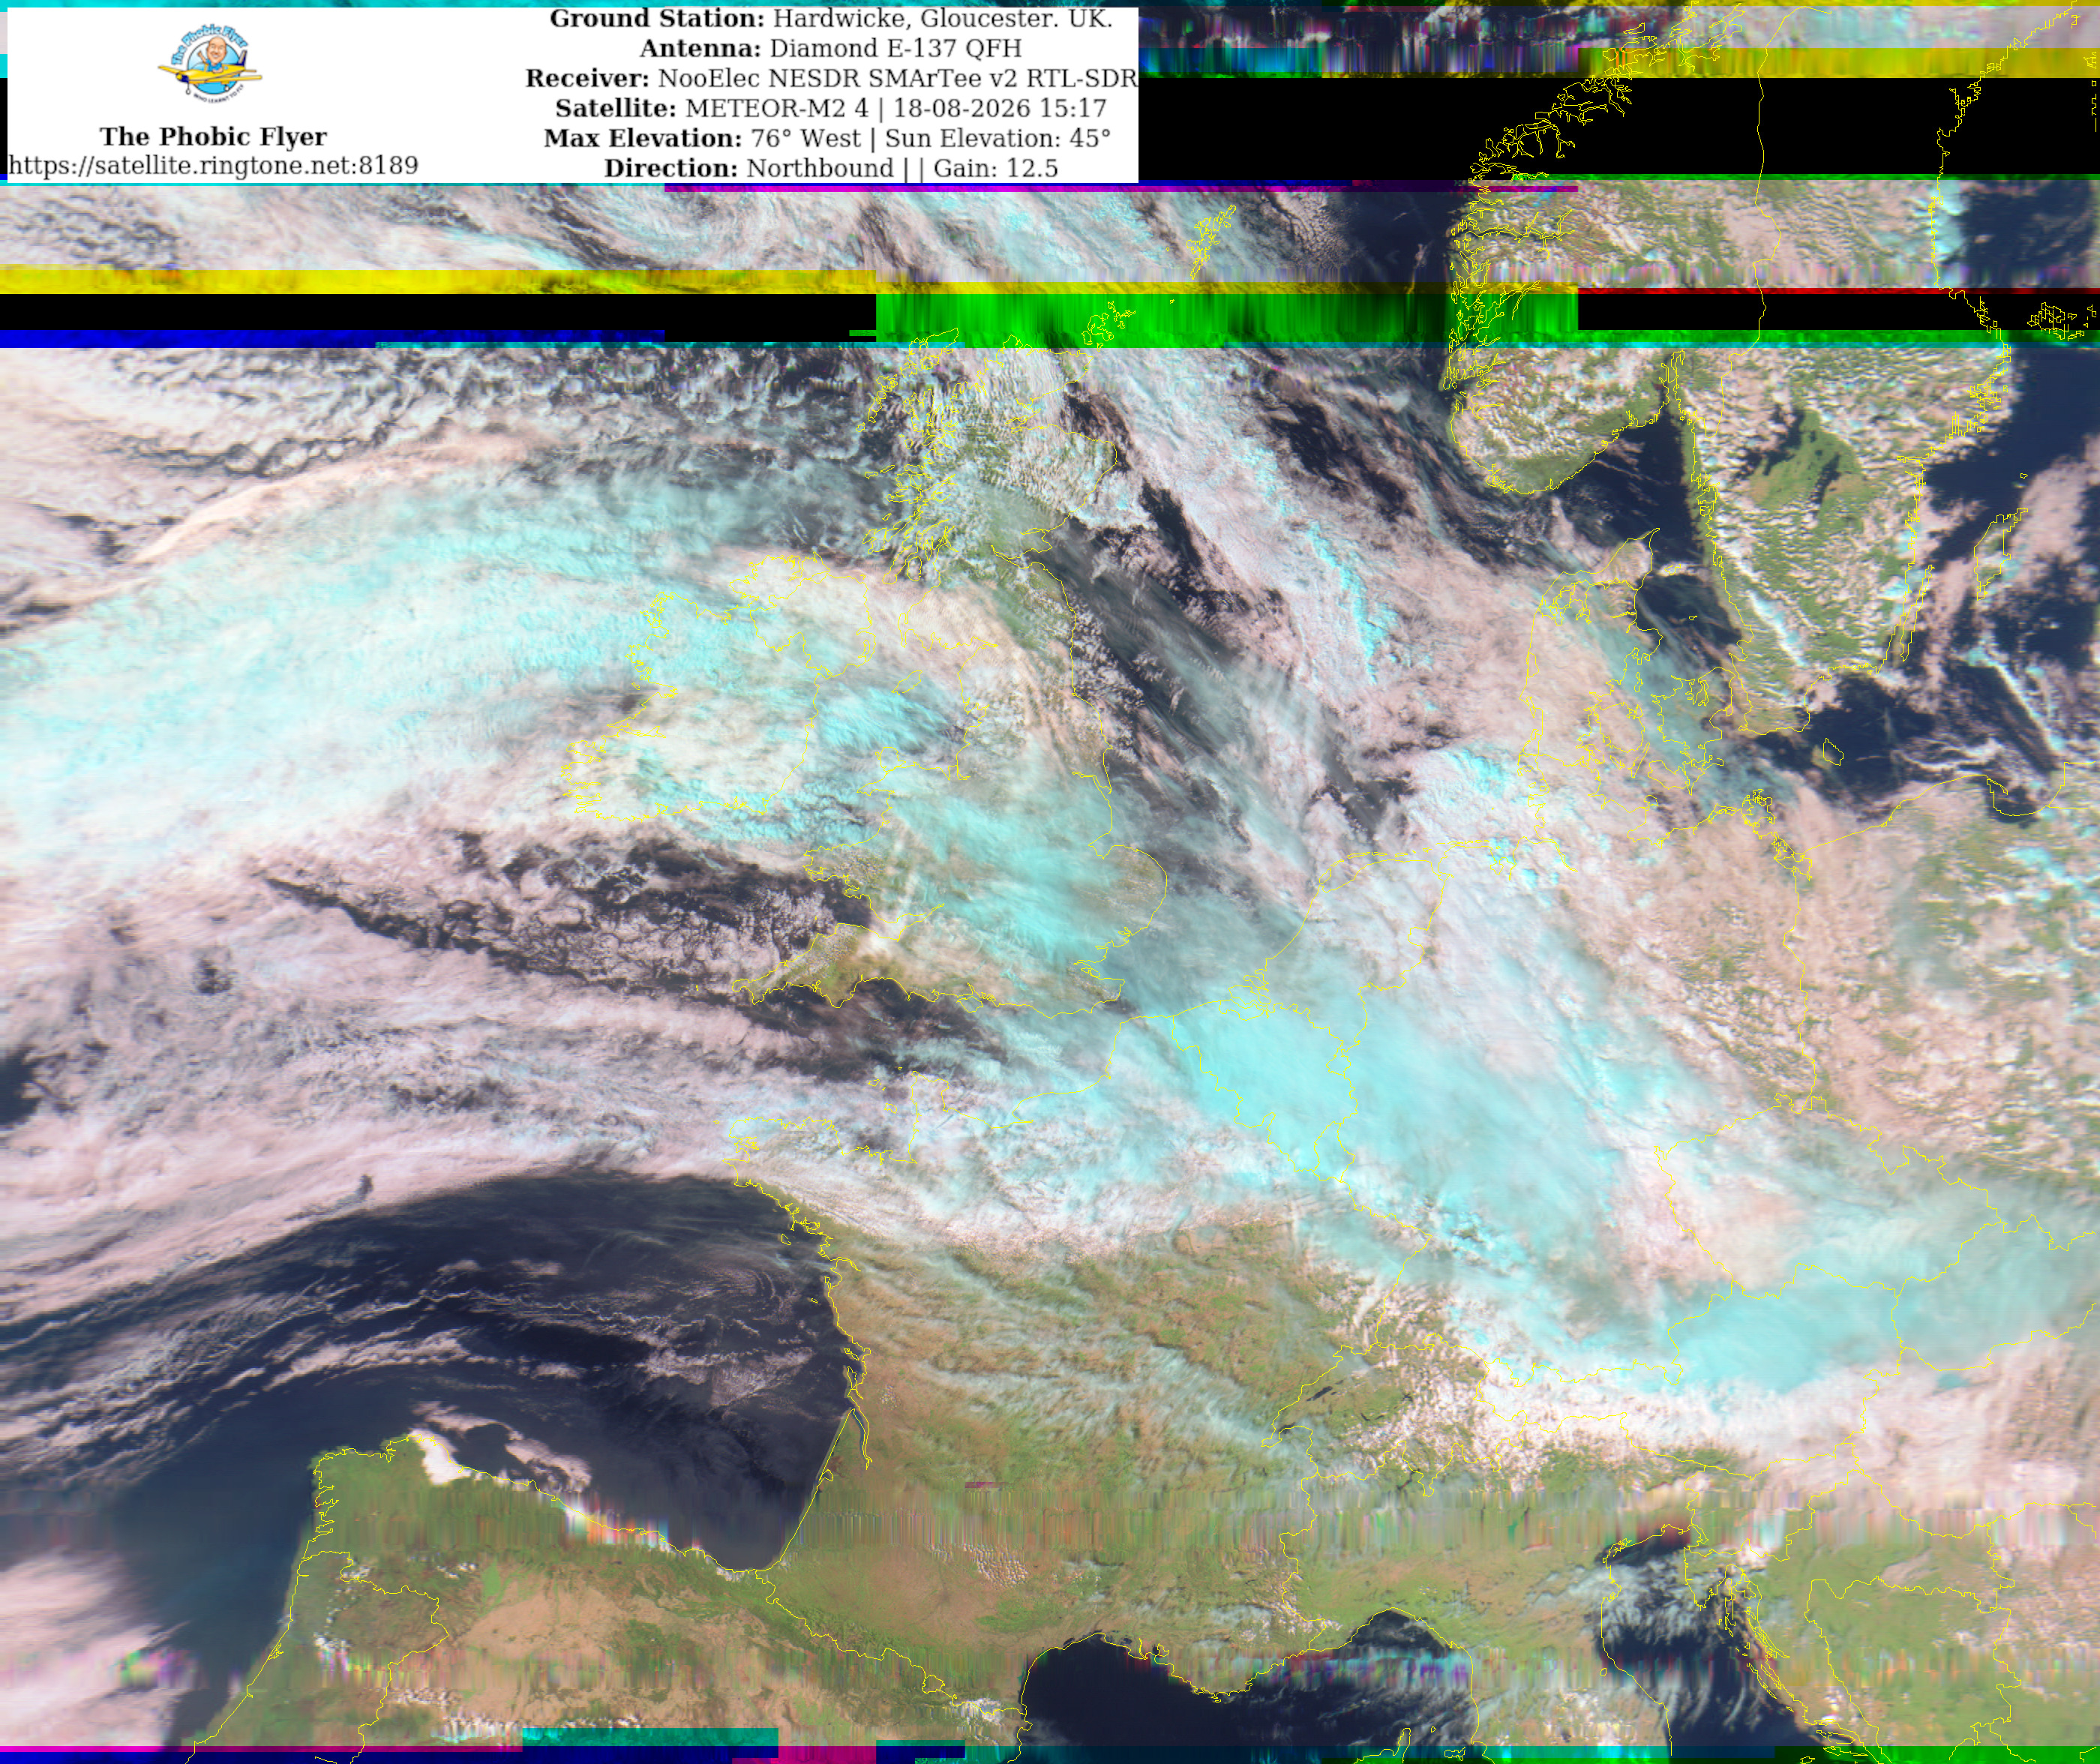Click the yellow glitch stripe at left
The image size is (2100, 1764).
point(437,281)
